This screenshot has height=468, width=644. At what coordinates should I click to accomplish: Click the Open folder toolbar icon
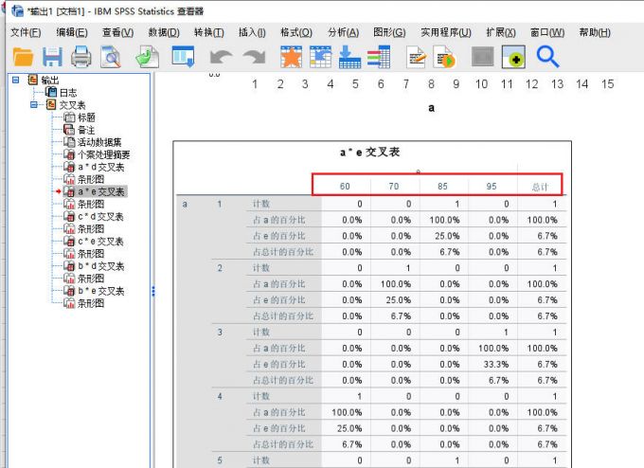(23, 57)
